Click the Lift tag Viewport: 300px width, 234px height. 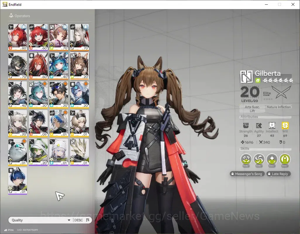click(x=252, y=111)
